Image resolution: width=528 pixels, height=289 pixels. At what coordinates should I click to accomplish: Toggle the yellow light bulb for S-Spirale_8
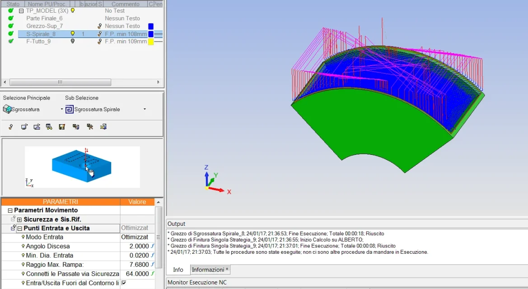[x=72, y=34]
